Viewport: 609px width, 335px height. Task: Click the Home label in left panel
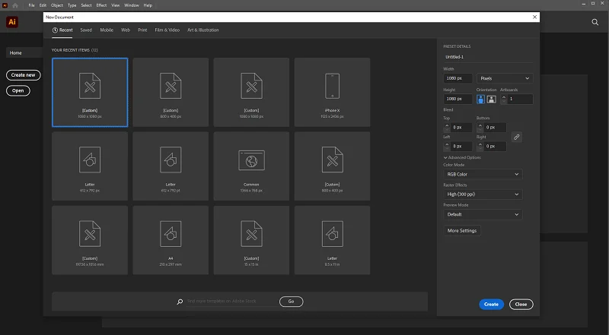pyautogui.click(x=16, y=52)
